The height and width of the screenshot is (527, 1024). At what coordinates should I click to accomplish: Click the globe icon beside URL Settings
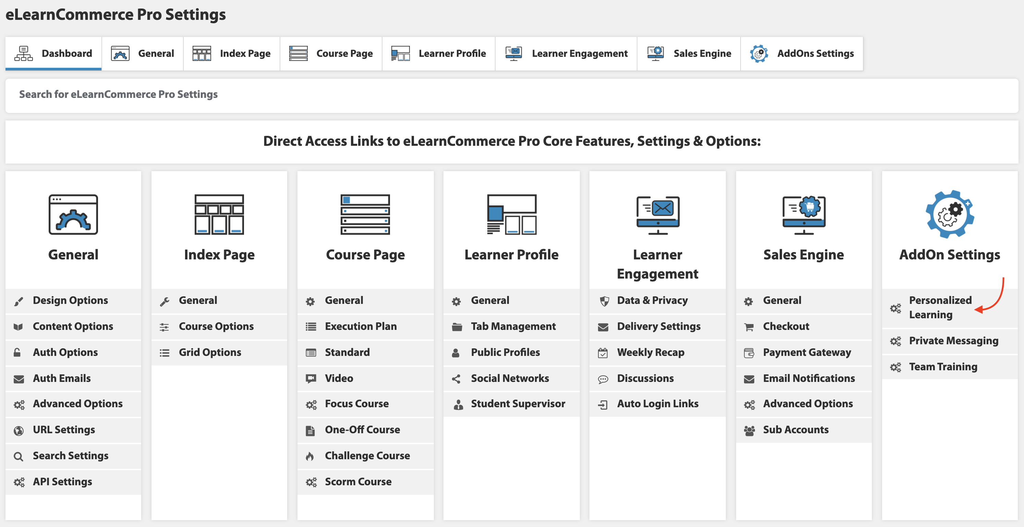(x=18, y=430)
